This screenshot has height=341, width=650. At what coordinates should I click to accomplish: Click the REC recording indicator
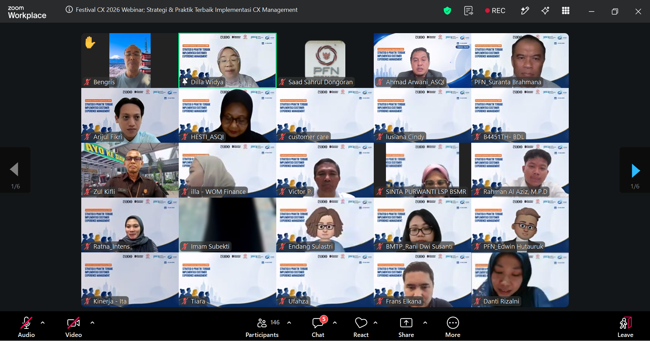coord(495,11)
